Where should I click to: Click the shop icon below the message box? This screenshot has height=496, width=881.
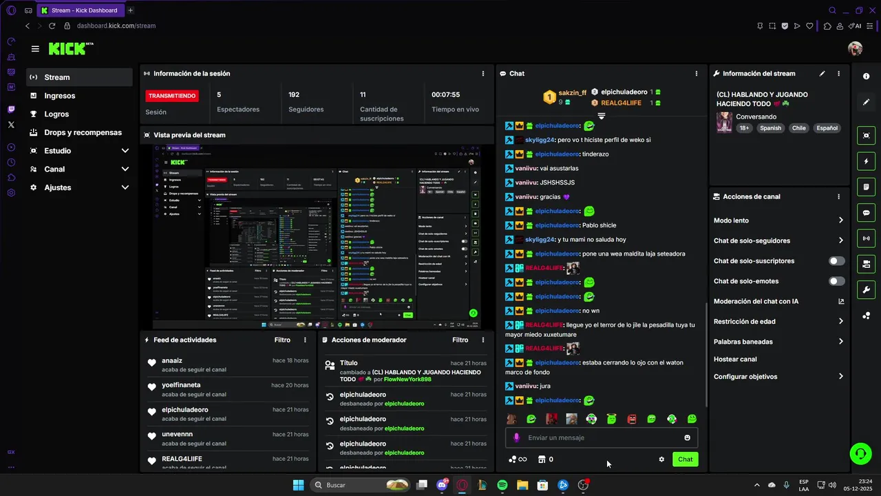[x=541, y=459]
